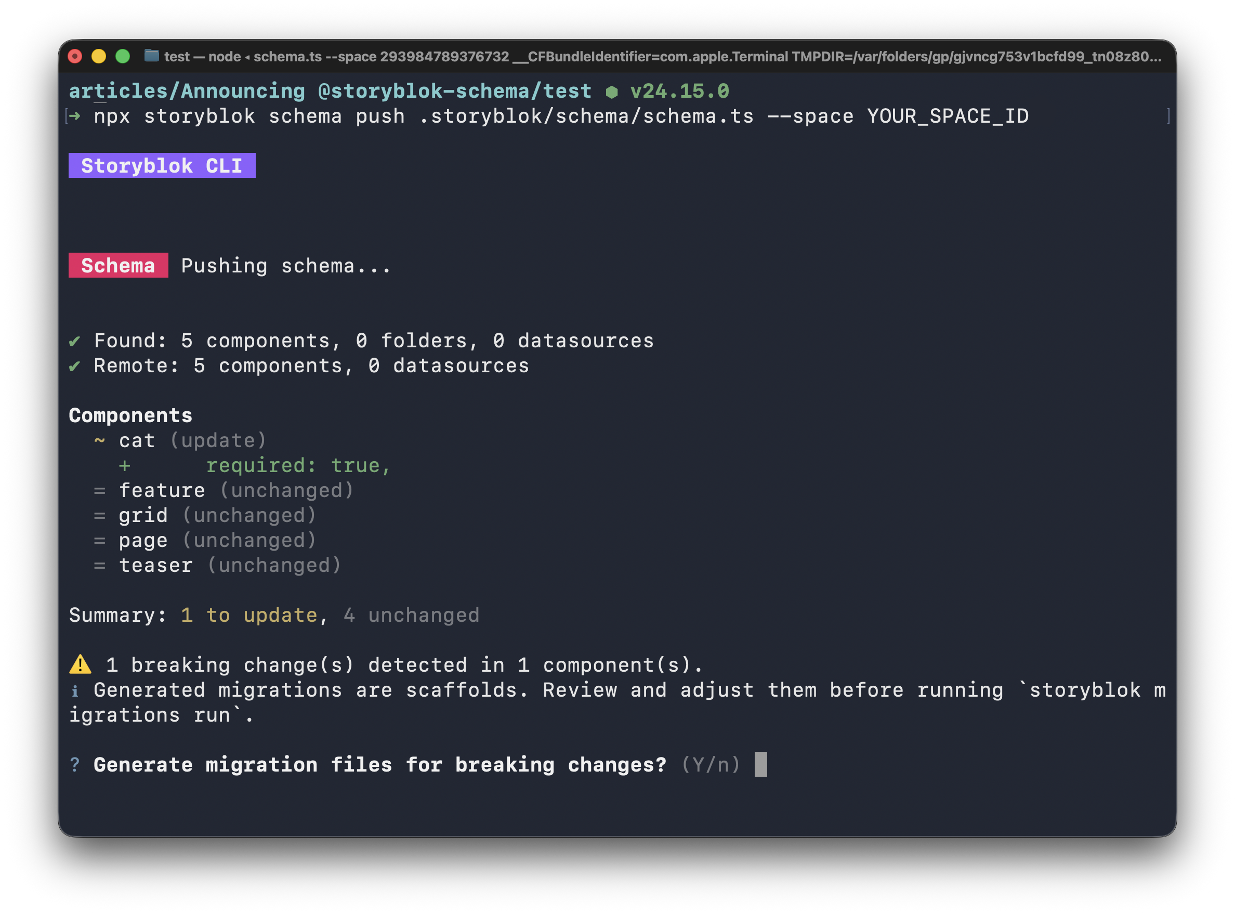Click the green node version hexagon icon
This screenshot has width=1235, height=914.
[612, 92]
